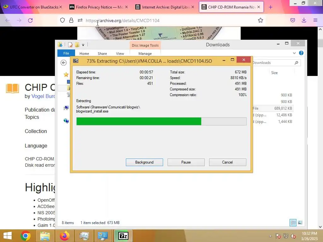
Task: Expand the Explorer ribbon chevron
Action: click(294, 53)
